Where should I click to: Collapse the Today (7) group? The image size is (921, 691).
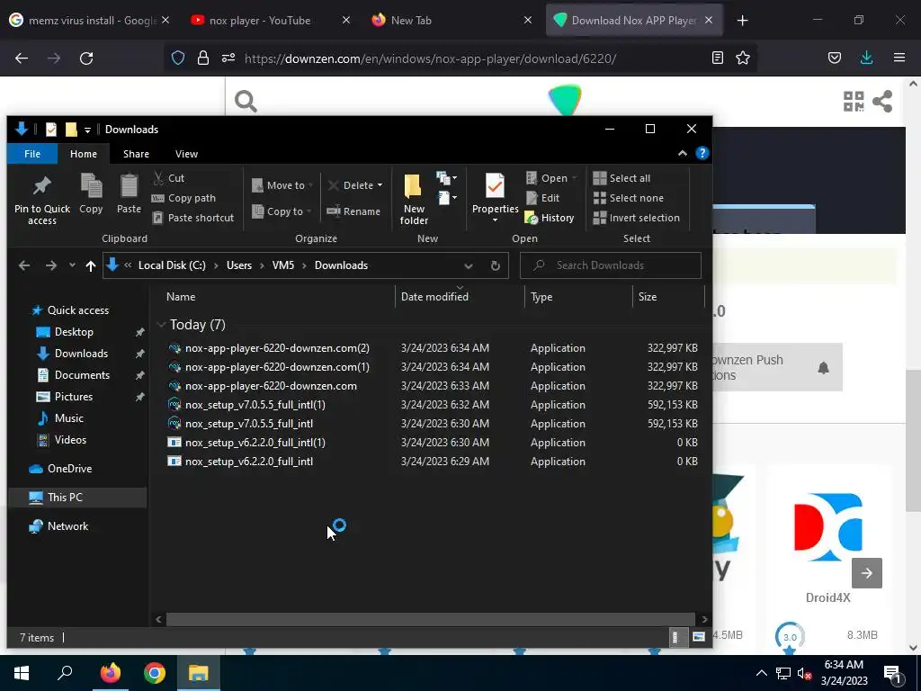coord(161,324)
